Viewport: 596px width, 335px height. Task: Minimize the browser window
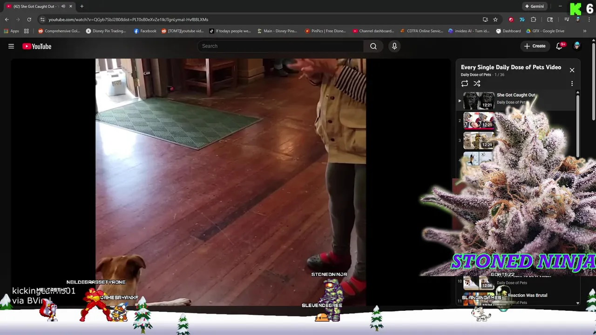pyautogui.click(x=560, y=7)
